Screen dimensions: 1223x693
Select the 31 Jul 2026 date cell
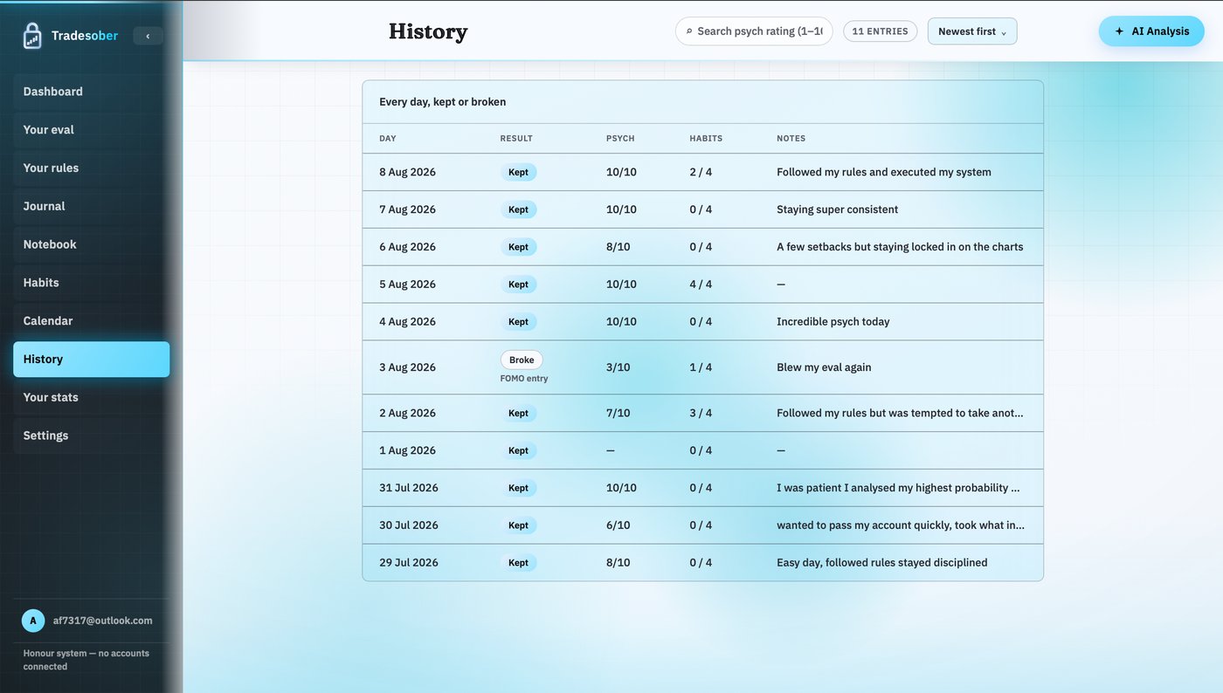tap(409, 488)
